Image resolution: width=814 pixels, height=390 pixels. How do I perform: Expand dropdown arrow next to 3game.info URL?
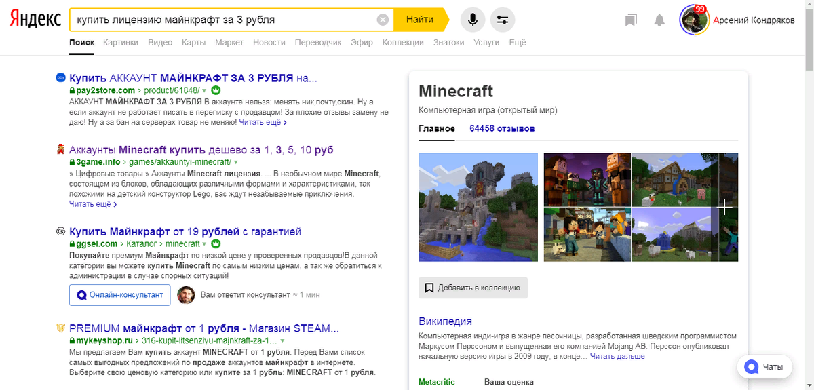(237, 163)
